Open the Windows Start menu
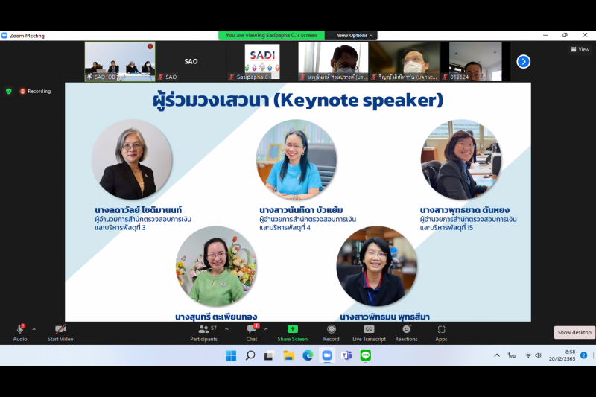The height and width of the screenshot is (397, 596). (231, 355)
